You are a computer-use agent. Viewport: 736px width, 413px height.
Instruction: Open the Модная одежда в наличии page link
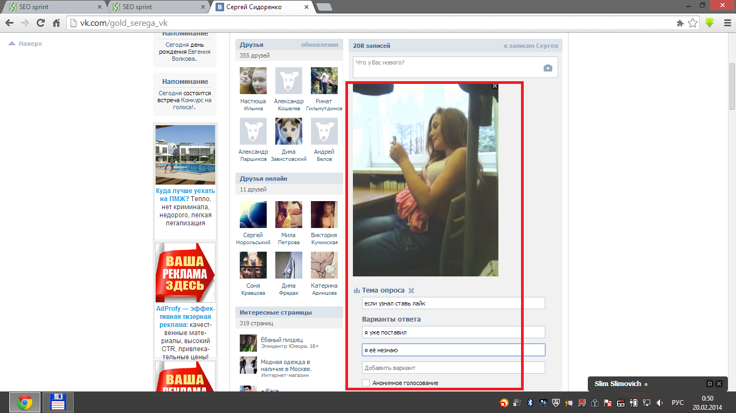(286, 366)
